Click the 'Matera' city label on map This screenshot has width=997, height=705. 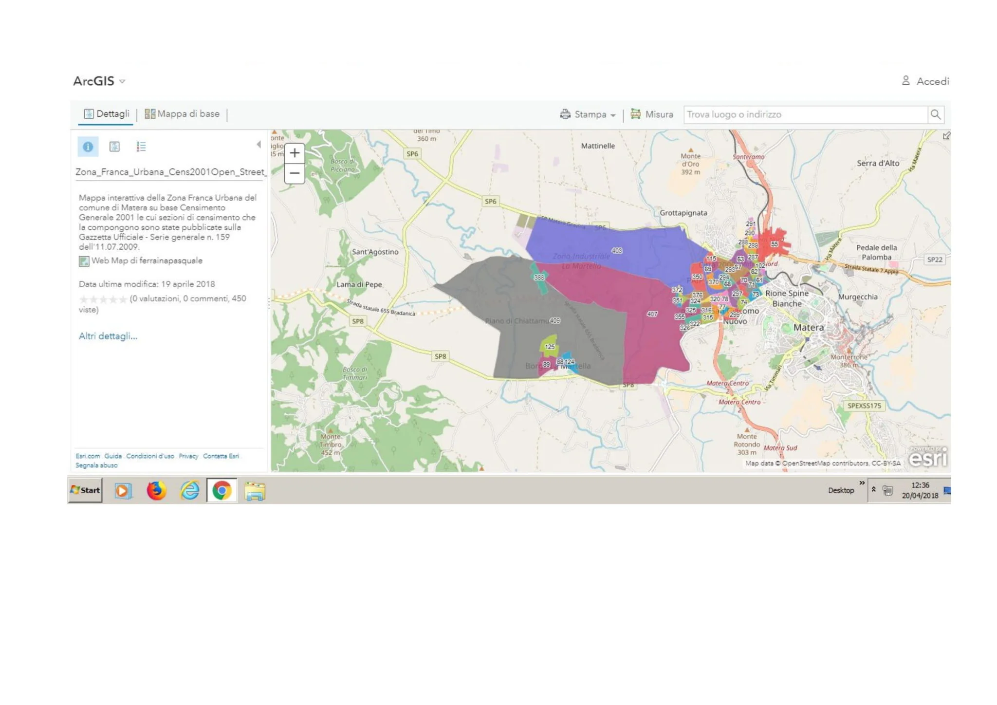[x=809, y=328]
